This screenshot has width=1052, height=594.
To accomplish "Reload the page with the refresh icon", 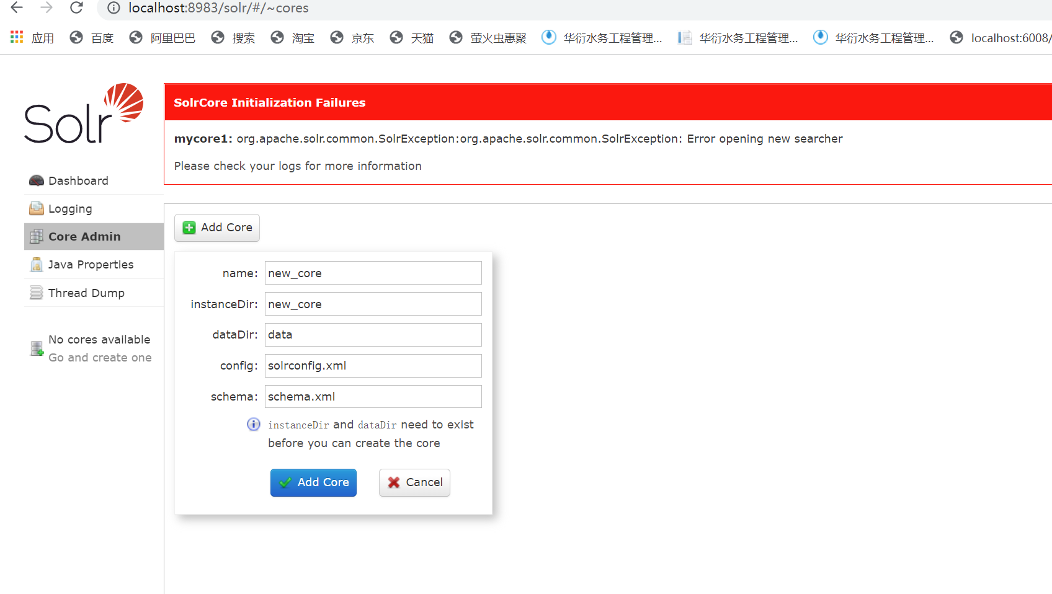I will coord(76,7).
